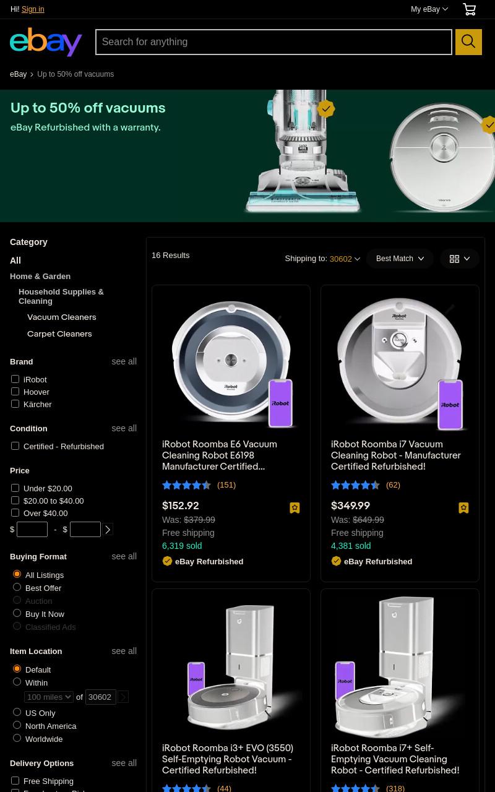Open Household Supplies & Cleaning category
The width and height of the screenshot is (495, 792).
[61, 296]
